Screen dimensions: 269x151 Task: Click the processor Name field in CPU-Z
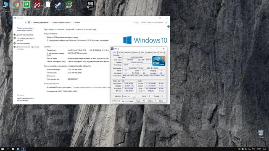[x=137, y=57]
